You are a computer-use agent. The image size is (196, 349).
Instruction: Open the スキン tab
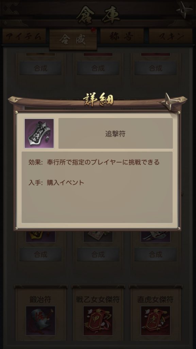(171, 36)
